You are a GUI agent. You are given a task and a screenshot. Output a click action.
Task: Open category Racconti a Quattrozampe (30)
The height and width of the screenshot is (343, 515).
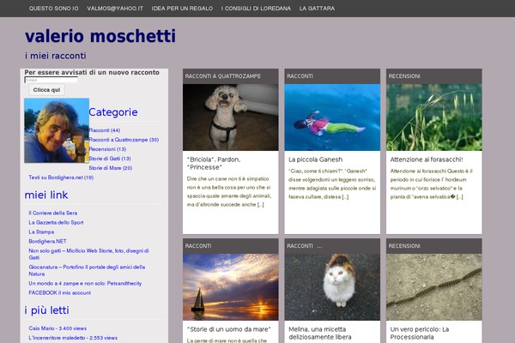(124, 140)
